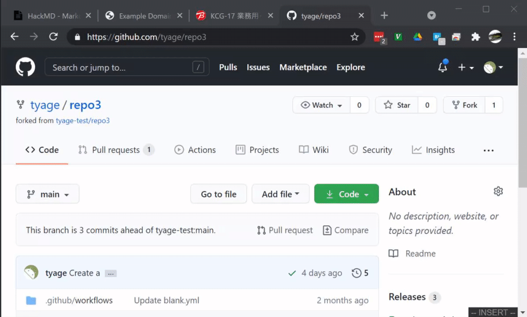Viewport: 527px width, 317px height.
Task: Open the main branch selector dropdown
Action: [x=47, y=194]
